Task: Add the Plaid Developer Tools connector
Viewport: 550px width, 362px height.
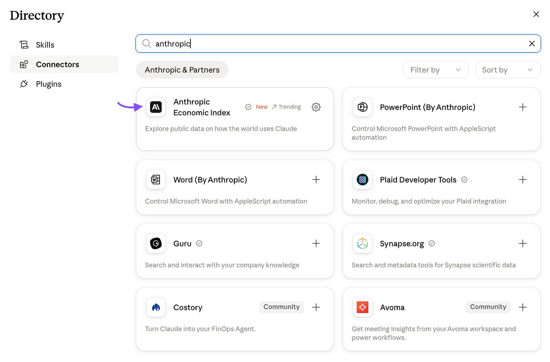Action: click(523, 179)
